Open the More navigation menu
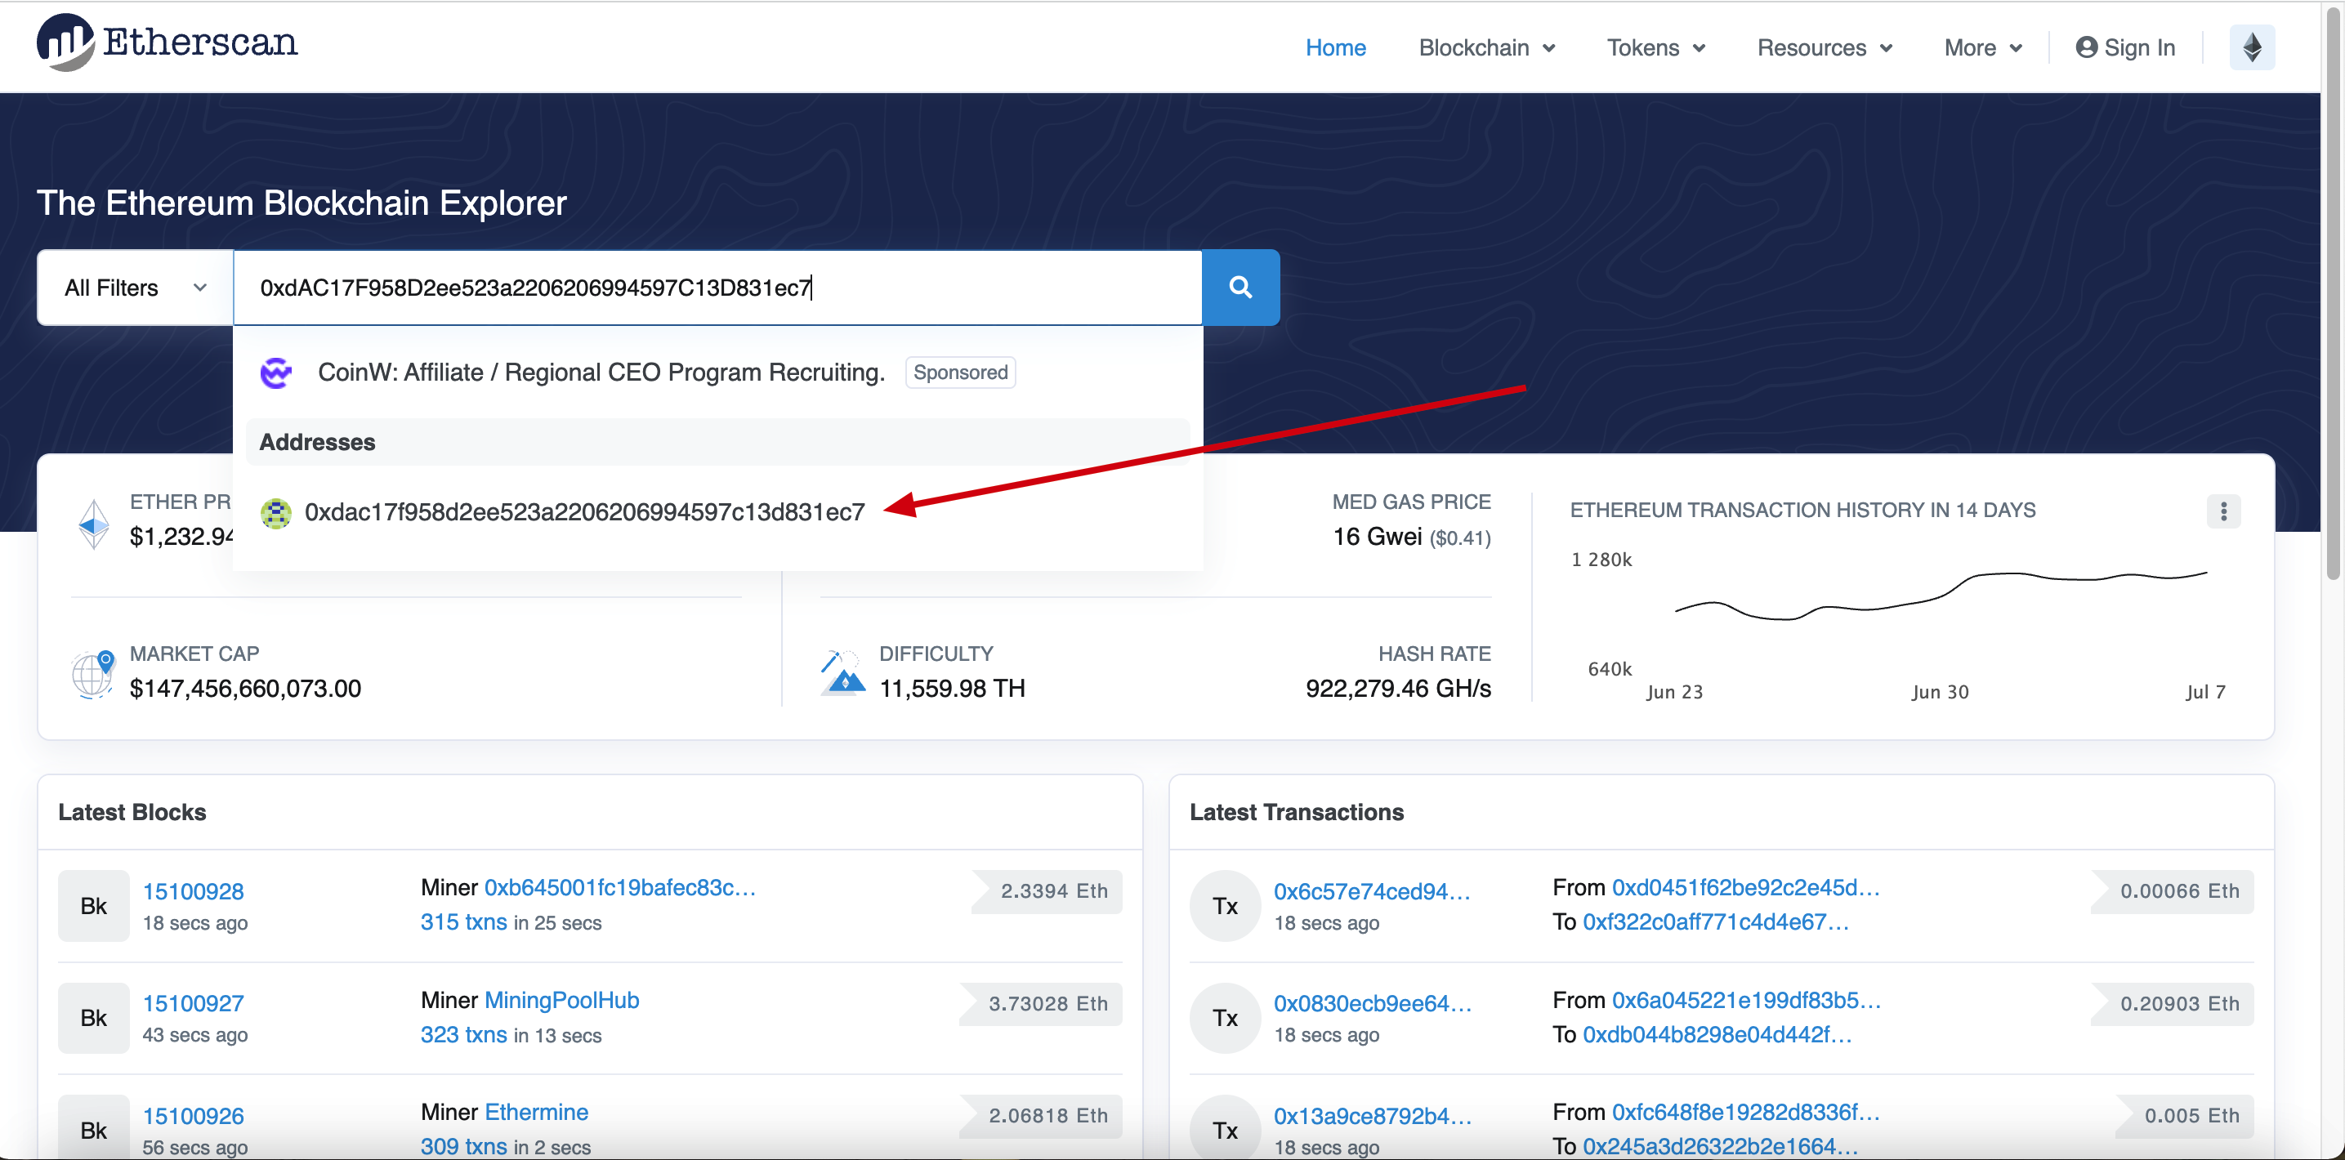This screenshot has width=2345, height=1160. click(1981, 47)
